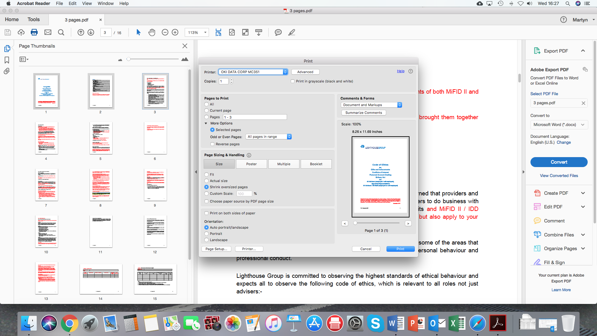Open the Window menu in menu bar
This screenshot has width=597, height=336.
[x=105, y=3]
